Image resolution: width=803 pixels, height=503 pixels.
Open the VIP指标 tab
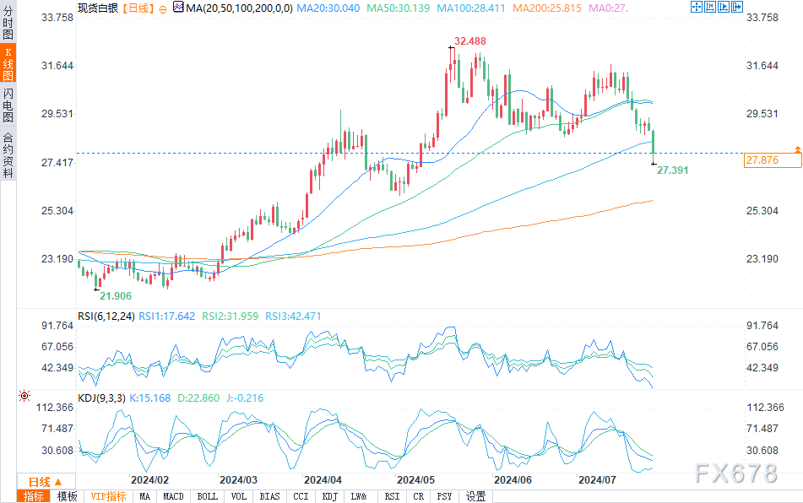click(108, 496)
